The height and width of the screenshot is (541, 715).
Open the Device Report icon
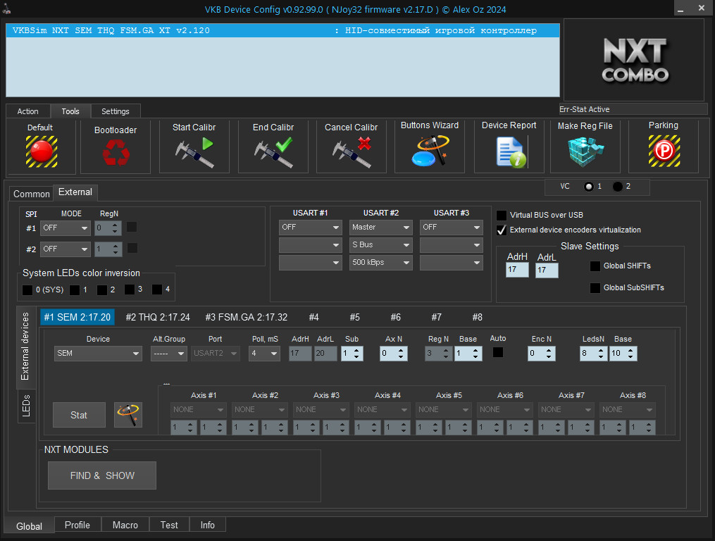click(x=510, y=153)
